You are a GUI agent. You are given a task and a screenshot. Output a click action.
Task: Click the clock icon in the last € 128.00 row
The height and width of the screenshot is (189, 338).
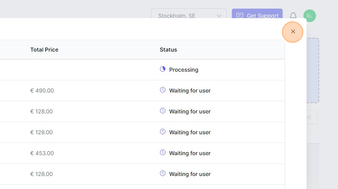tap(163, 174)
